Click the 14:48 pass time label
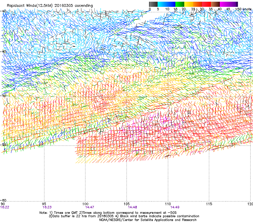Viewport: 253px width, 222px height. pos(132,207)
